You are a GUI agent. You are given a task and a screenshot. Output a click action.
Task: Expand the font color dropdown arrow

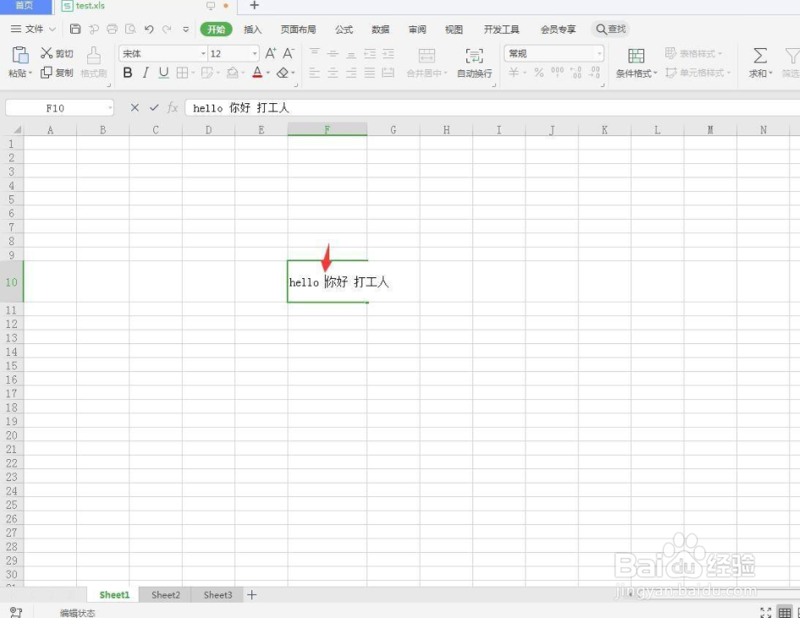point(266,73)
